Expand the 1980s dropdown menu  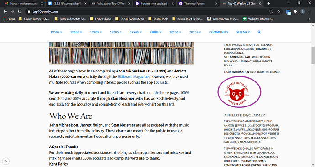click(116, 32)
